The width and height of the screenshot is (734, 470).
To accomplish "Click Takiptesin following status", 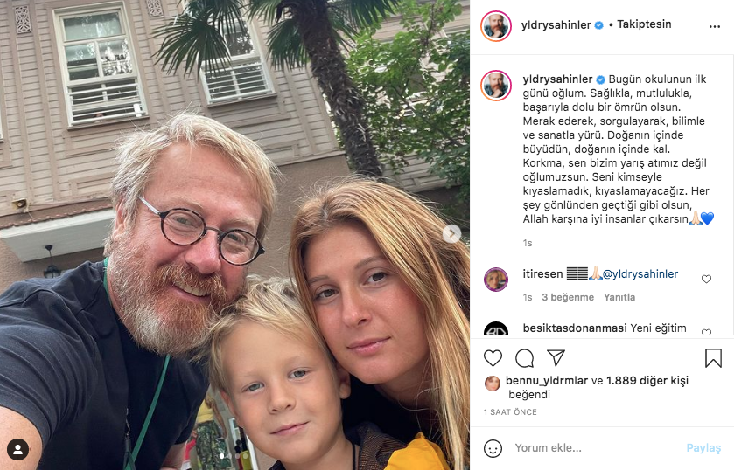I will (x=644, y=24).
